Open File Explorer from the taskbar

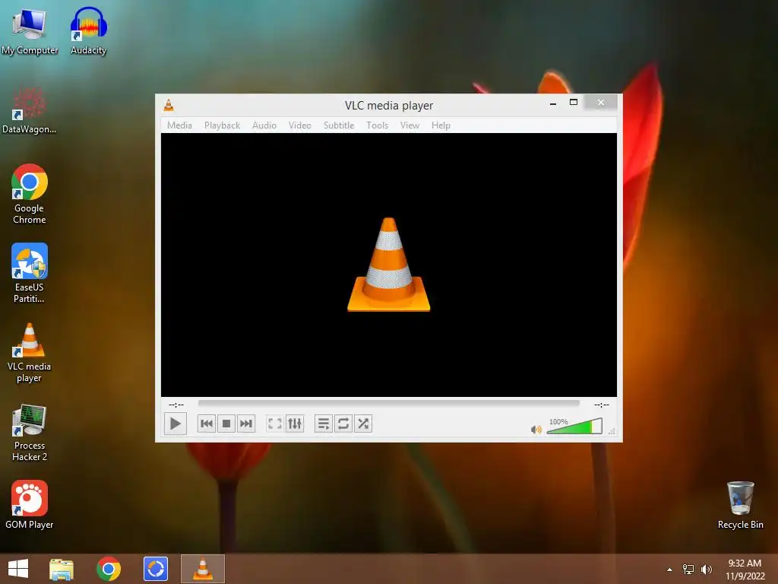[62, 569]
